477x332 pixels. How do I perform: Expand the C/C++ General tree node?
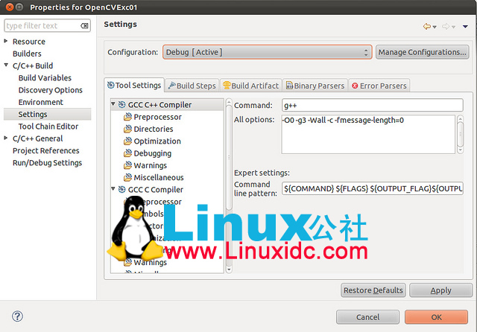click(x=6, y=138)
